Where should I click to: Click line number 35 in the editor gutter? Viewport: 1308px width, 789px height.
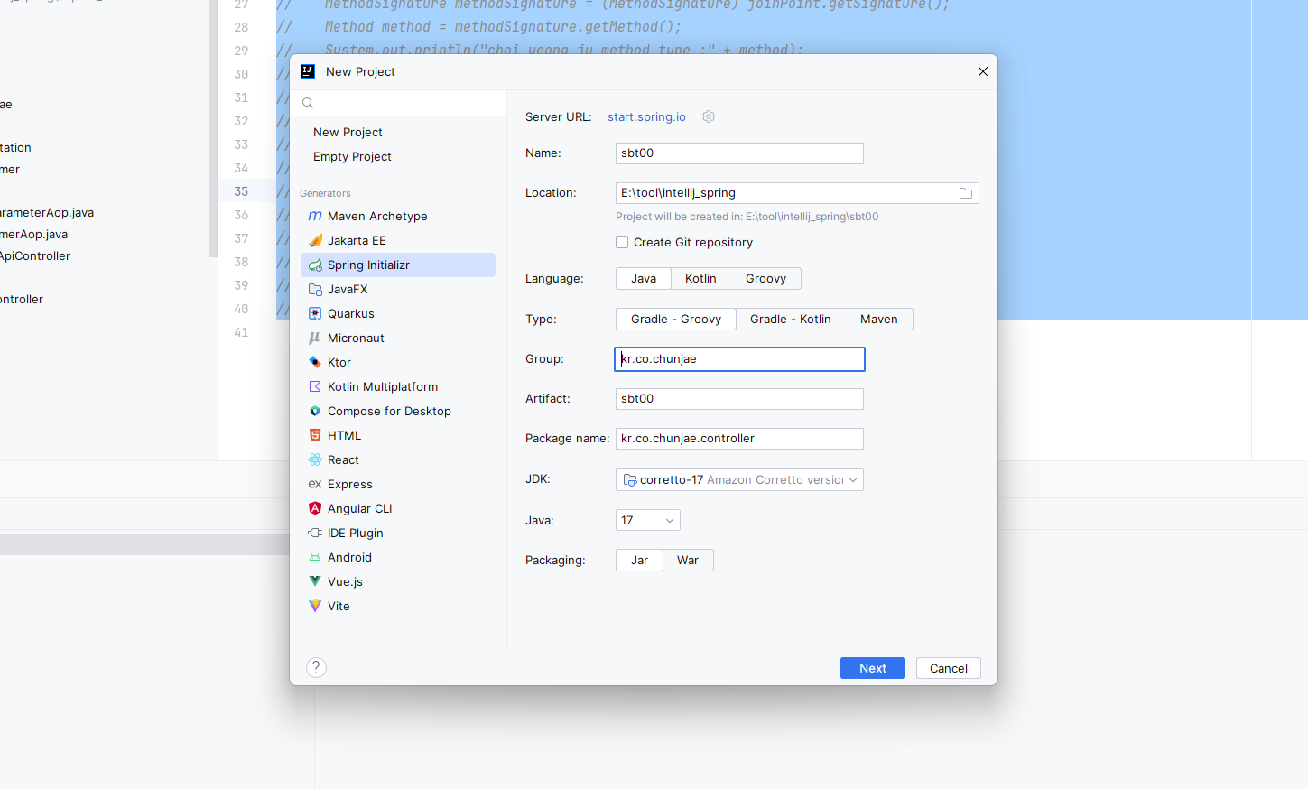point(241,191)
